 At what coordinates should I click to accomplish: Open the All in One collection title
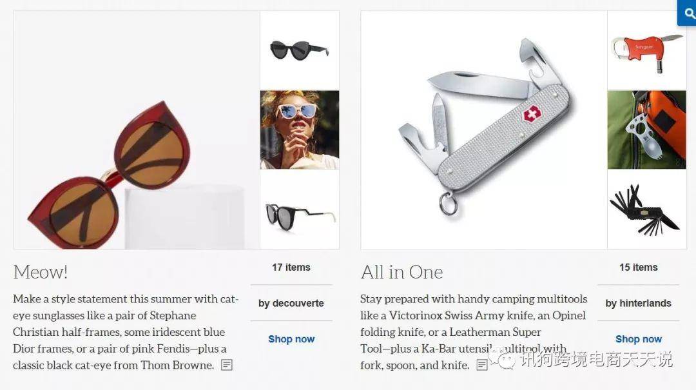pos(401,272)
